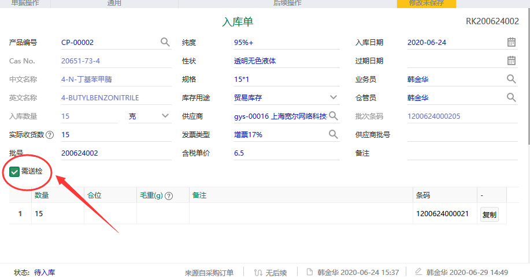
Task: Expand the 库存用途 dropdown
Action: (x=333, y=97)
